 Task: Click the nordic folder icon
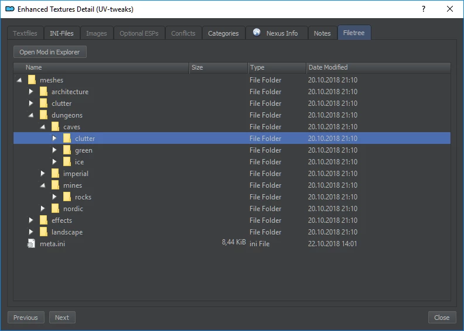pyautogui.click(x=55, y=208)
